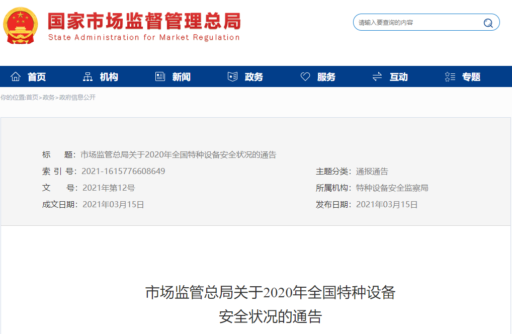Click the article heading line 安全状况的通告

pos(271,316)
